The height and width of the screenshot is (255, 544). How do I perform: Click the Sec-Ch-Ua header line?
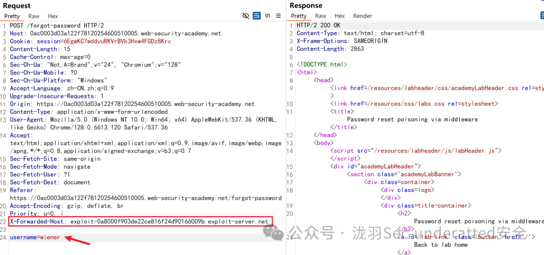[x=95, y=65]
